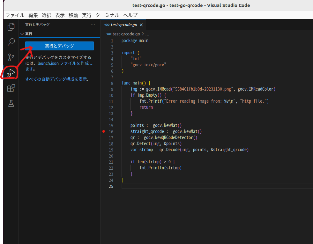Select the Run and Debug activity icon
Viewport: 313px width, 244px height.
tap(11, 73)
